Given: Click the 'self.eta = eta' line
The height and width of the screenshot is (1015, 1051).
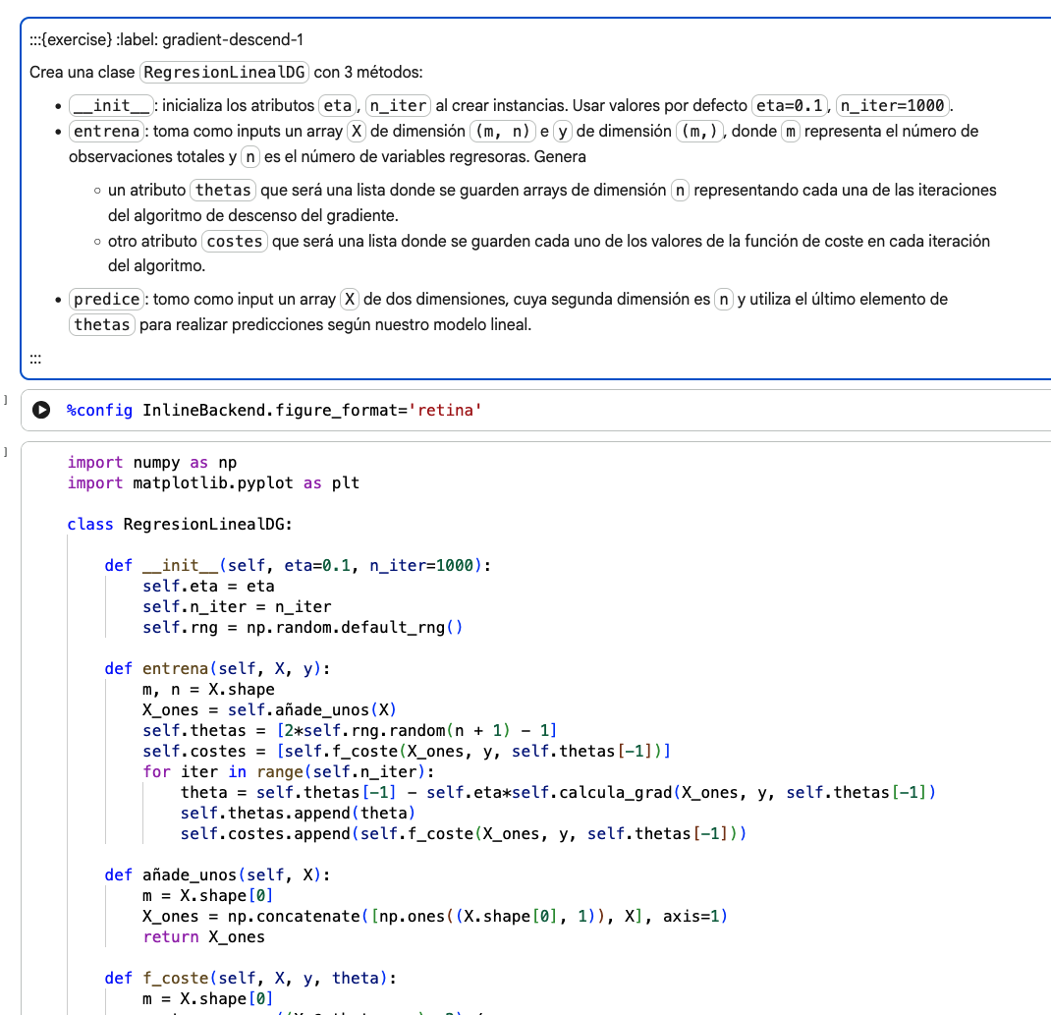Looking at the screenshot, I should 208,586.
